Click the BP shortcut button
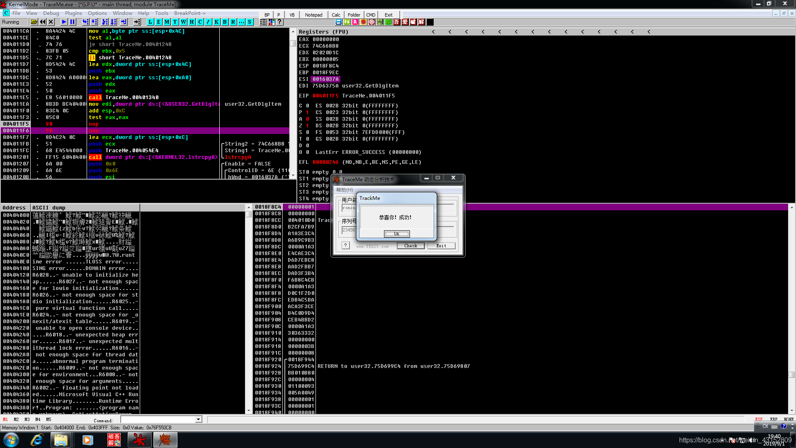This screenshot has width=796, height=448. (x=267, y=15)
